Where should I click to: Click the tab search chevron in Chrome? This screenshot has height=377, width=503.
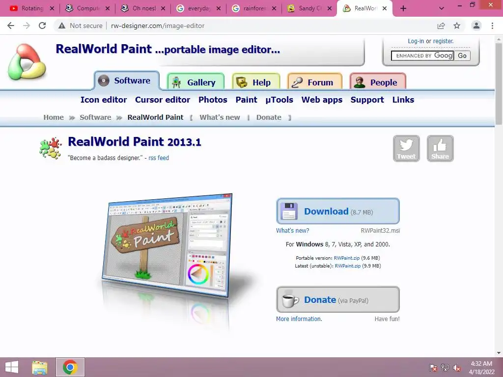pyautogui.click(x=442, y=9)
